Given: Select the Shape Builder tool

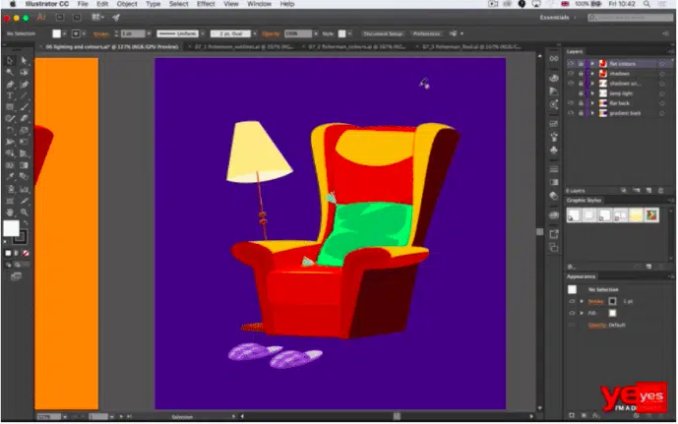Looking at the screenshot, I should [x=10, y=153].
